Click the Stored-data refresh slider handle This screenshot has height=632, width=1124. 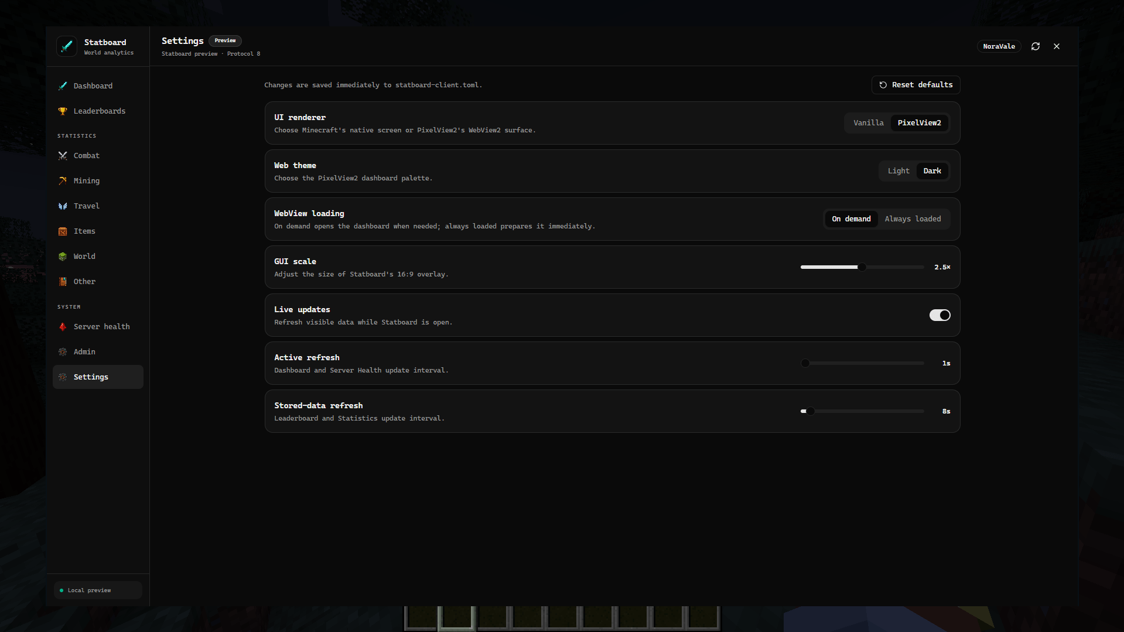pyautogui.click(x=811, y=411)
